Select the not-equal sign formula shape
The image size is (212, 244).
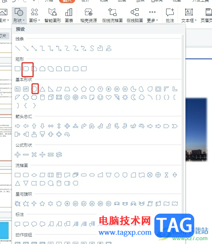(x=59, y=155)
